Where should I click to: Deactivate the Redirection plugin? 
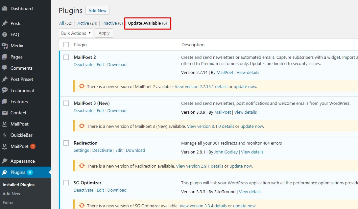click(102, 151)
